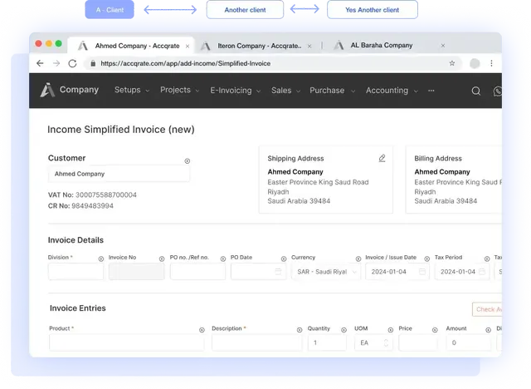Click the A - Client button
Screen dimensions: 531x389
(x=110, y=9)
